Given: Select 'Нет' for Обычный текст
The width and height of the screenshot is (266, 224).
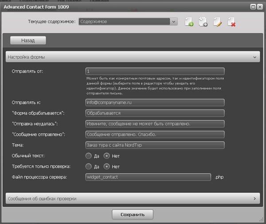Looking at the screenshot, I should pyautogui.click(x=107, y=156).
